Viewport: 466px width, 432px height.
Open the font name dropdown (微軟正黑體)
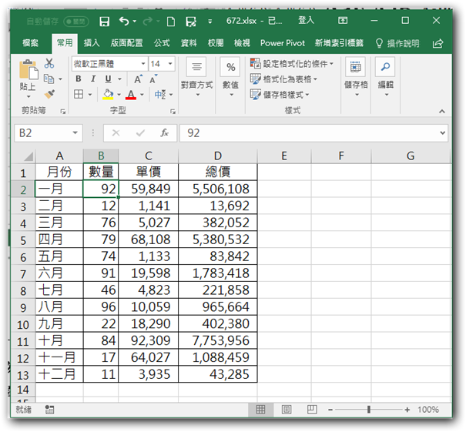pos(143,64)
